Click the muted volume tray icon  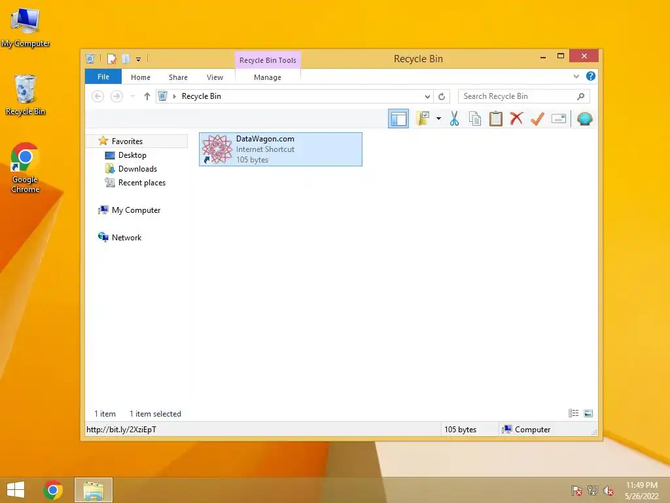click(x=608, y=491)
